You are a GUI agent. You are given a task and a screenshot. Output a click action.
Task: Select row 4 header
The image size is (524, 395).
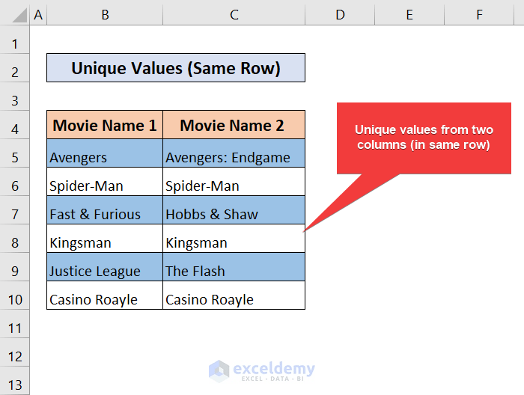[x=15, y=124]
